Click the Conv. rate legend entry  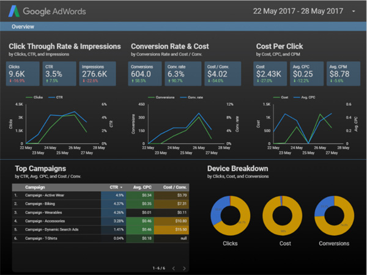(x=191, y=97)
